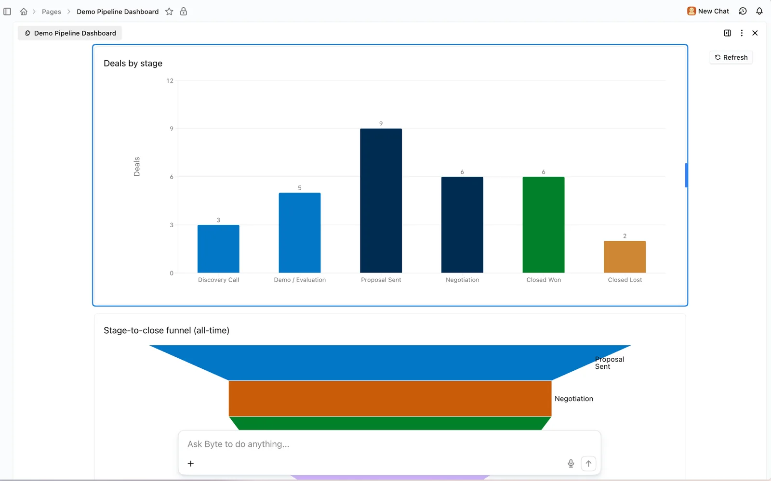The width and height of the screenshot is (771, 481).
Task: Click the Closed Lost axis label
Action: tap(625, 280)
